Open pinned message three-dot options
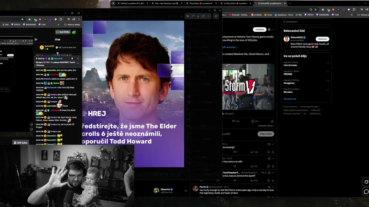The width and height of the screenshot is (369, 207). pos(78,58)
